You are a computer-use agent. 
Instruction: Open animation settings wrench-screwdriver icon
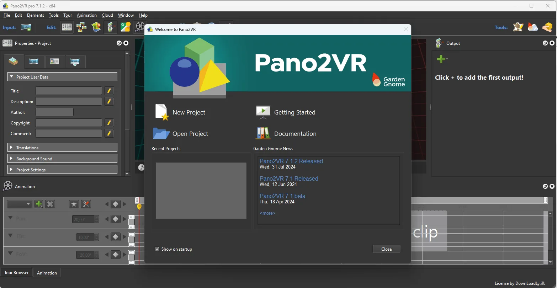pyautogui.click(x=86, y=204)
